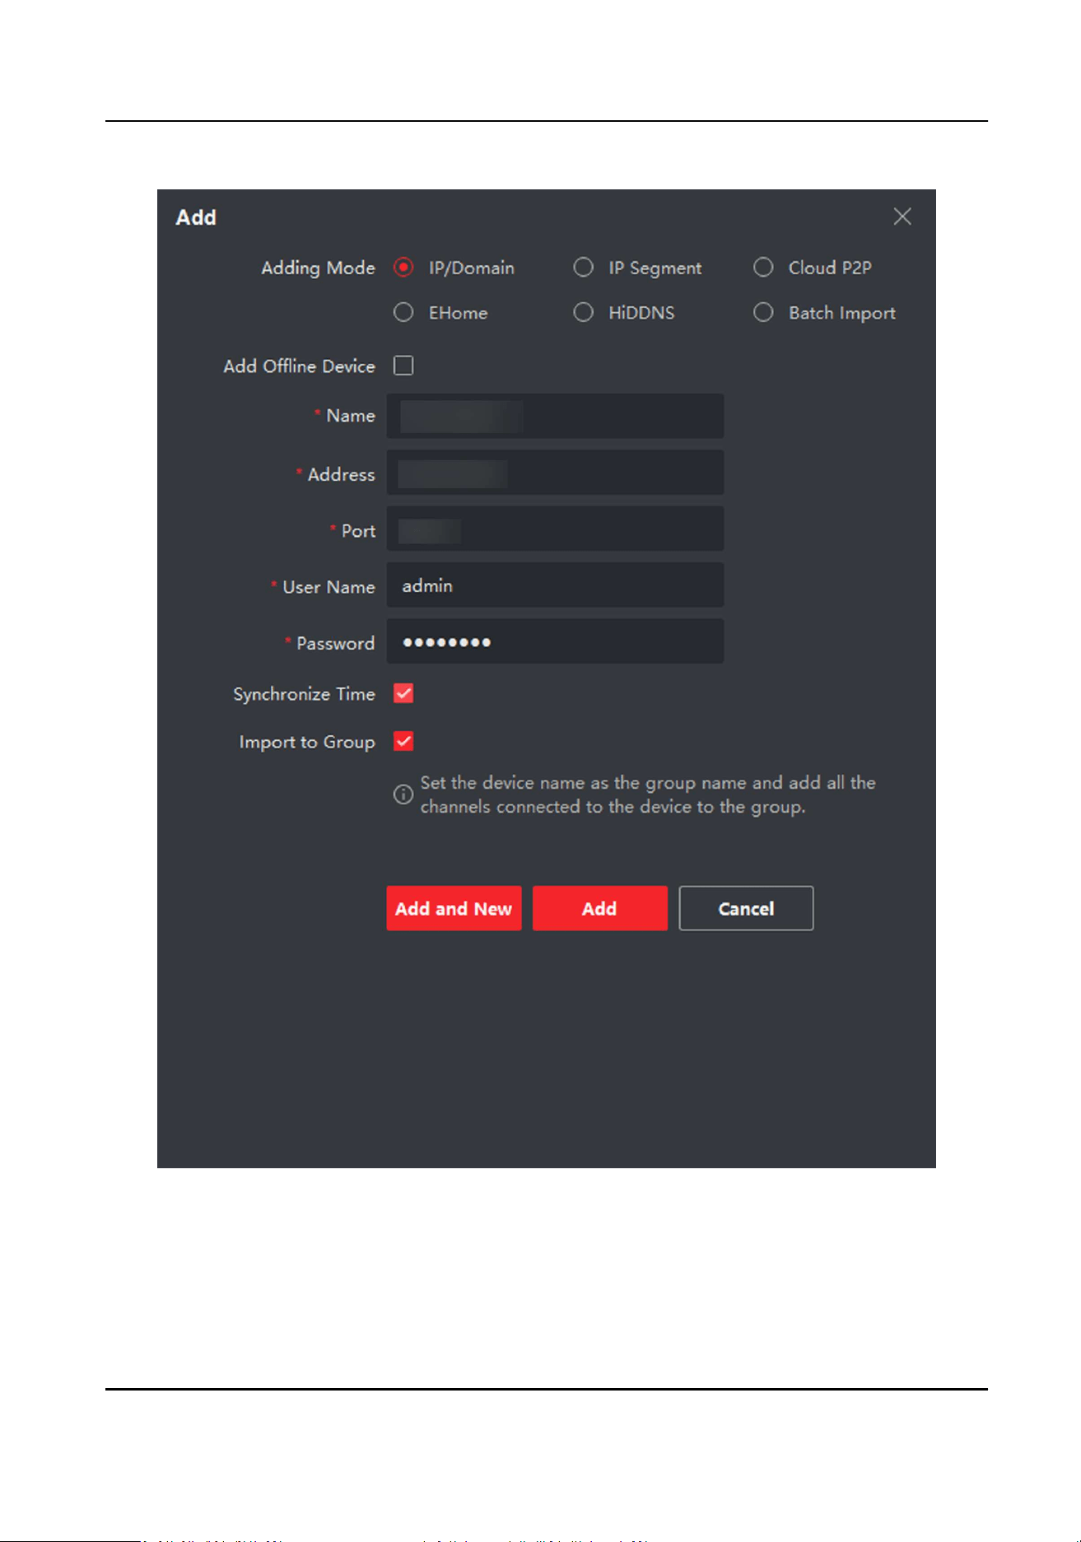The height and width of the screenshot is (1542, 1081).
Task: Disable the Import to Group checkbox
Action: pos(403,741)
